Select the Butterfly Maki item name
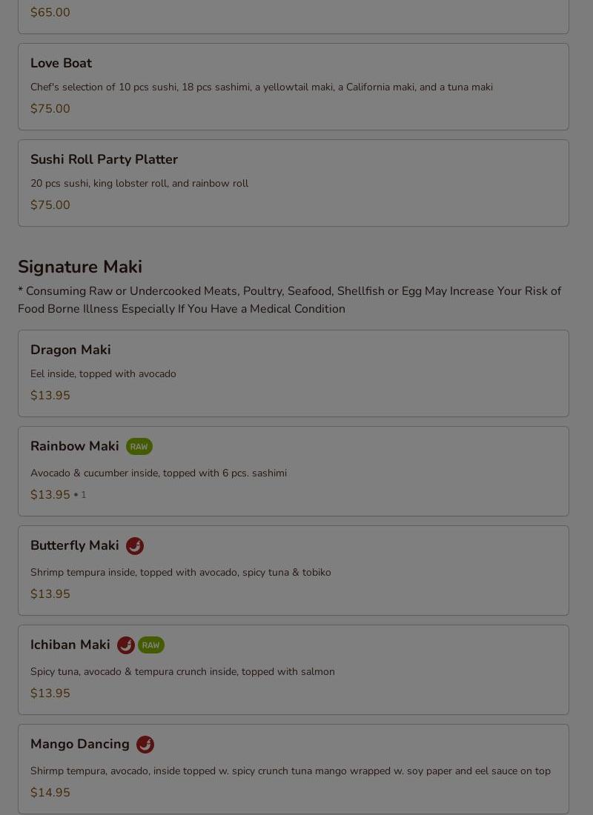 pyautogui.click(x=74, y=545)
